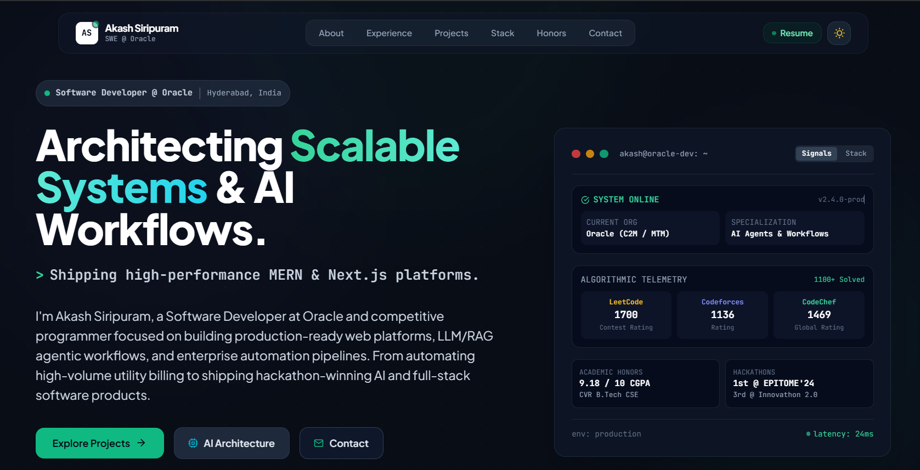Select Contact in the top navigation
The height and width of the screenshot is (470, 920).
coord(605,33)
